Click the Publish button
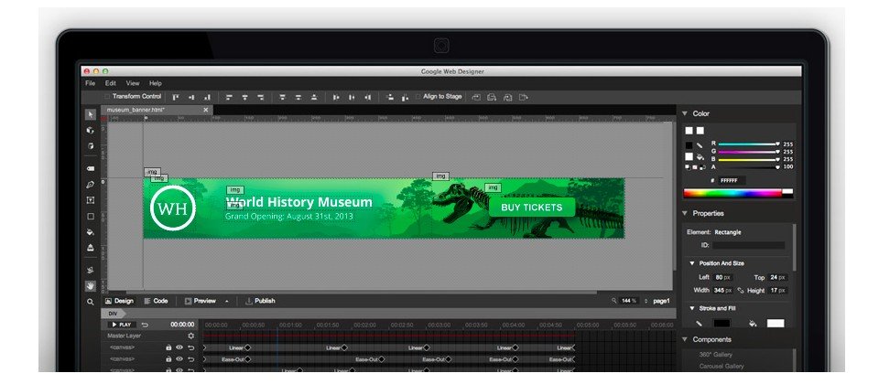This screenshot has width=879, height=384. click(x=259, y=301)
